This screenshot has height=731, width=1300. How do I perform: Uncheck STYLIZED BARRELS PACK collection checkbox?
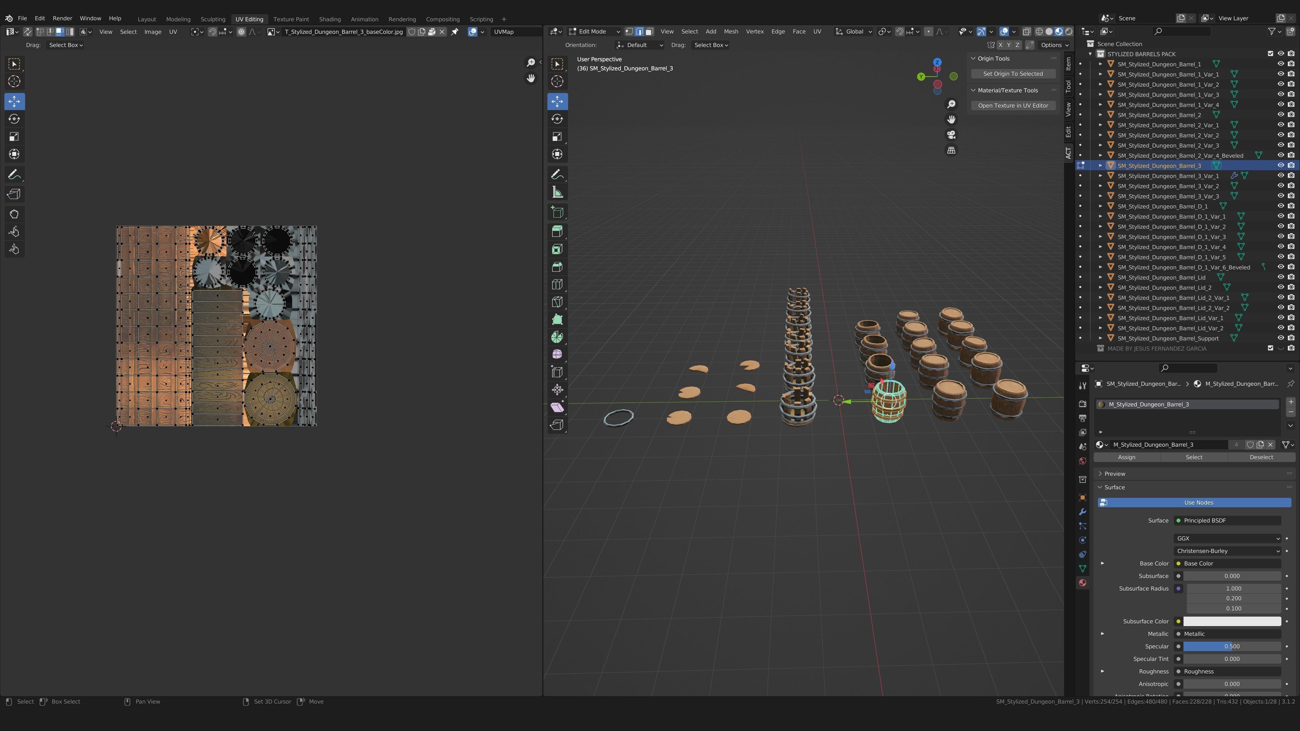click(x=1270, y=54)
